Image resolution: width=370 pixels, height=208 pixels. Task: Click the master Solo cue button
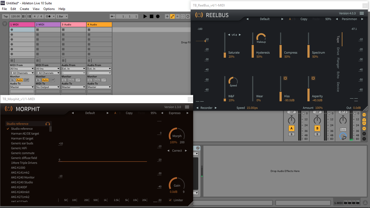(343, 130)
